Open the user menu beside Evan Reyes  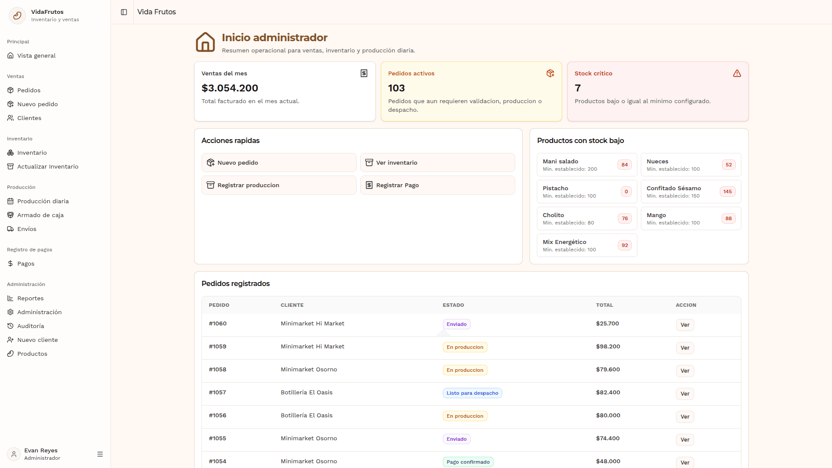click(100, 454)
